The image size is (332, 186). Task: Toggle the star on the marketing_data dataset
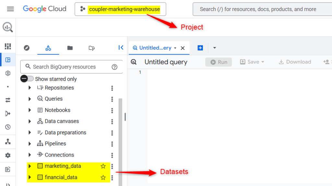coord(103,166)
